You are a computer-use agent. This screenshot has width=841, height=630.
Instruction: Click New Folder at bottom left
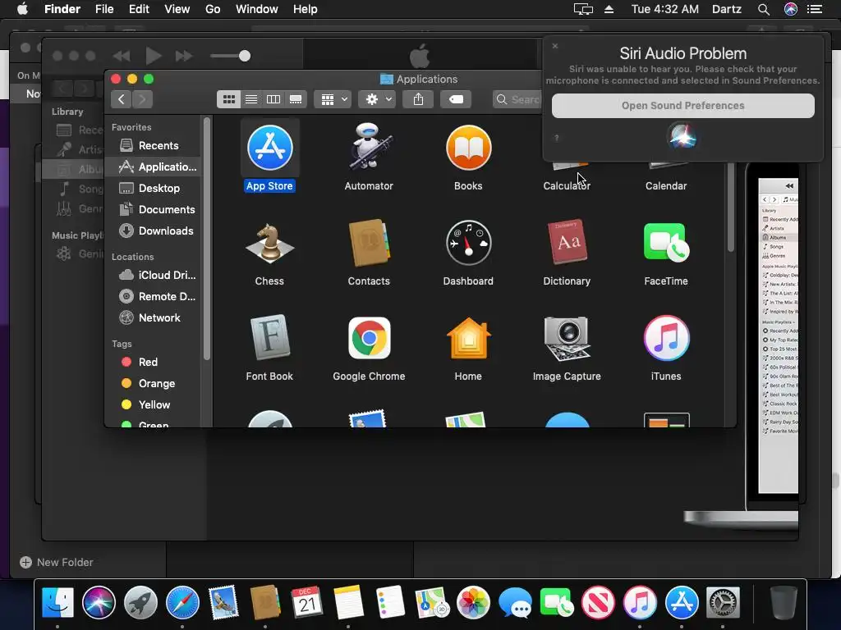(x=57, y=562)
